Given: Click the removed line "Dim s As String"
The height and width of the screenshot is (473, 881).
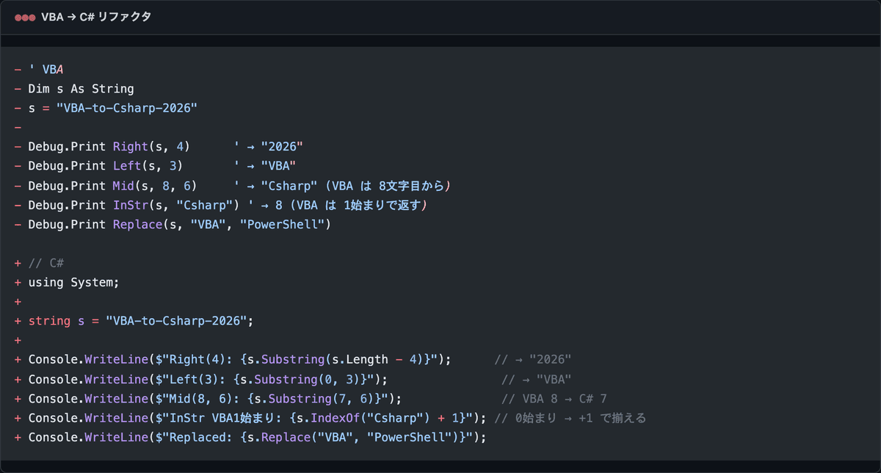Looking at the screenshot, I should pos(81,89).
